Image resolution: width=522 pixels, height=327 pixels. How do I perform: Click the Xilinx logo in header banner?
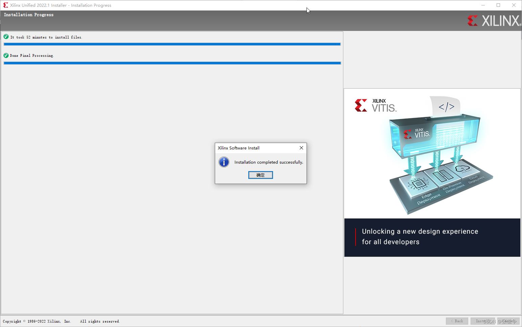(494, 21)
